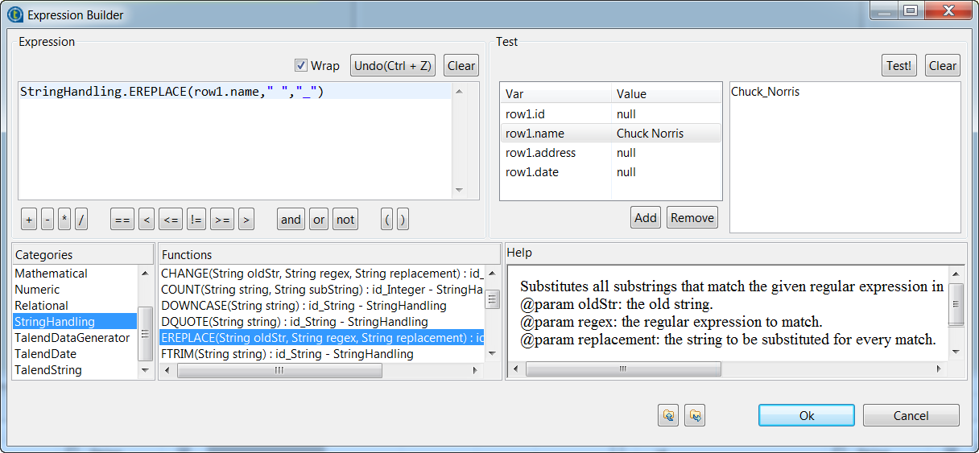Screen dimensions: 979x453
Task: Clear the expression text
Action: [461, 65]
